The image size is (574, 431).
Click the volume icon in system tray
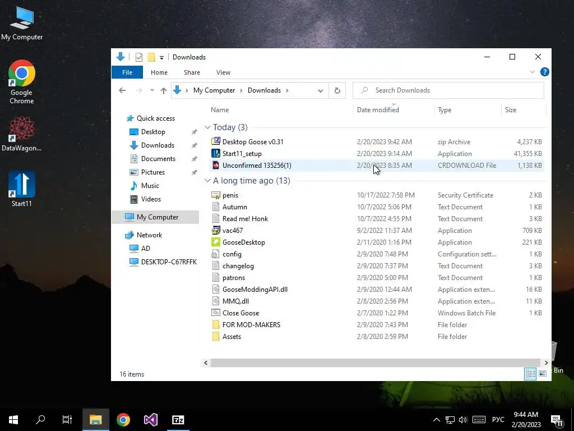(x=462, y=420)
